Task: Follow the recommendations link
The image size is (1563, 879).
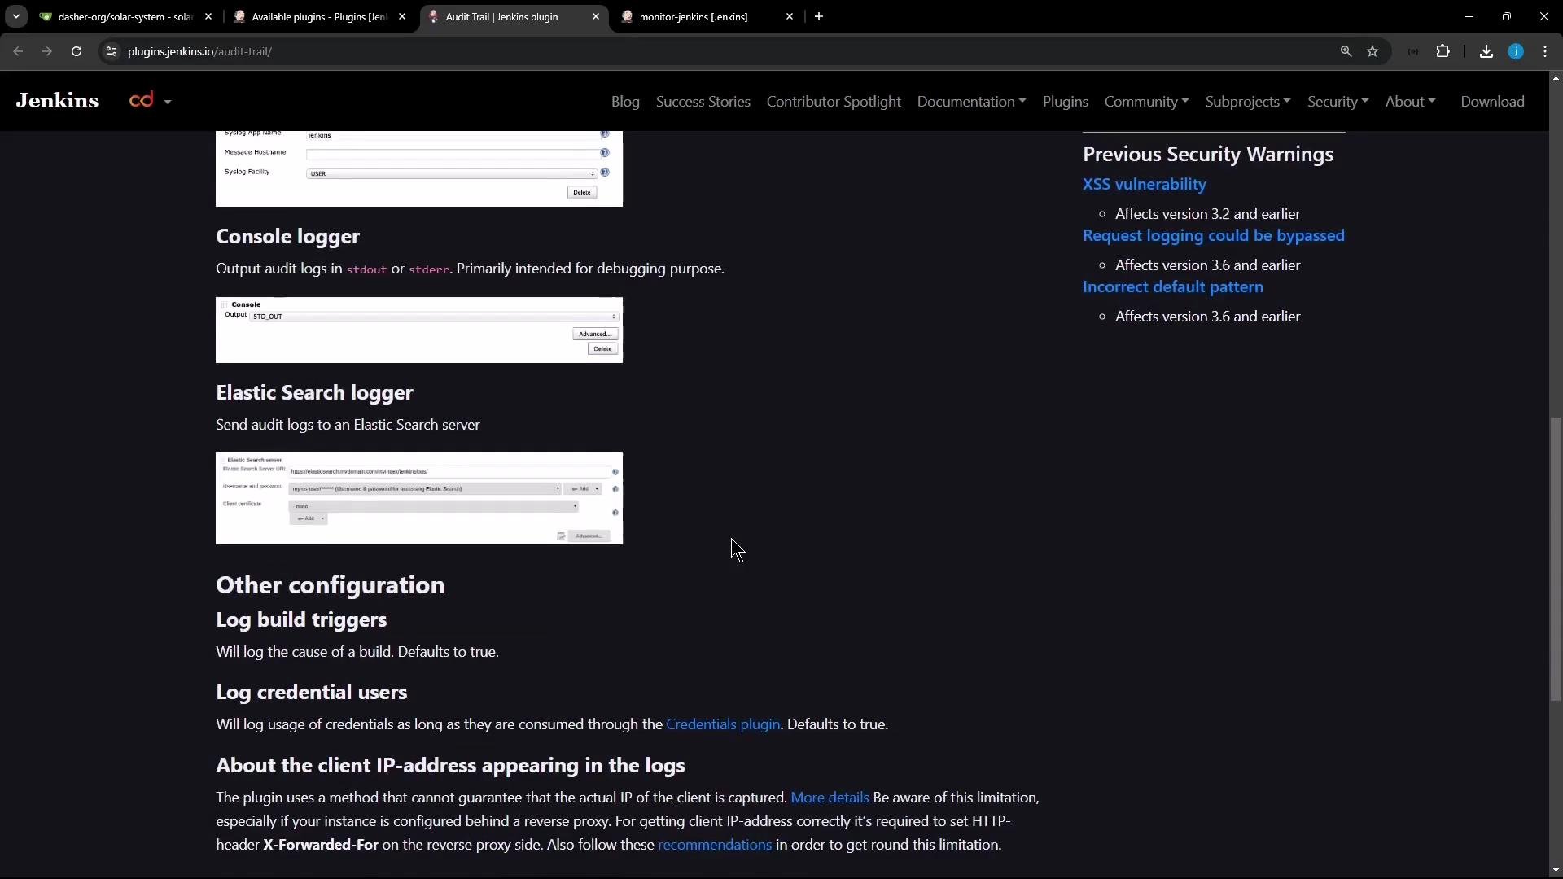Action: tap(714, 845)
